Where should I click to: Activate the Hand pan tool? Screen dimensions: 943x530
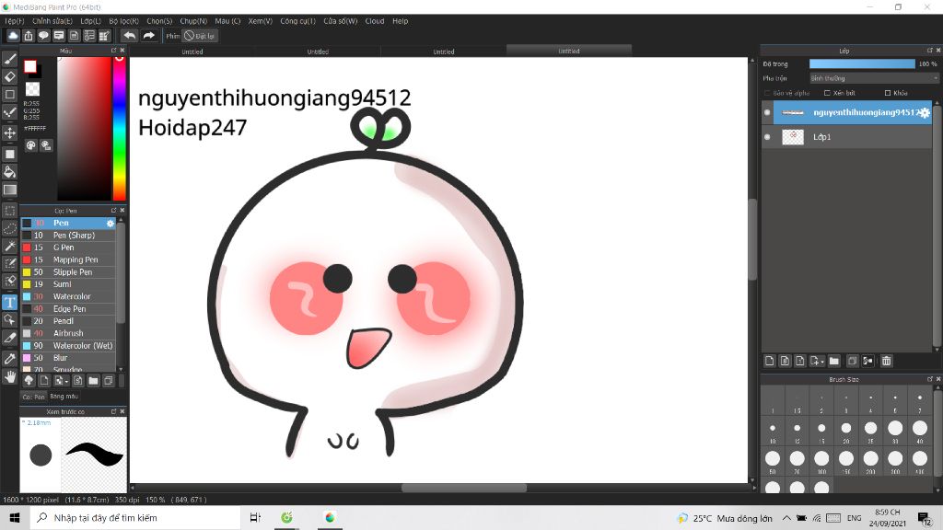point(9,376)
